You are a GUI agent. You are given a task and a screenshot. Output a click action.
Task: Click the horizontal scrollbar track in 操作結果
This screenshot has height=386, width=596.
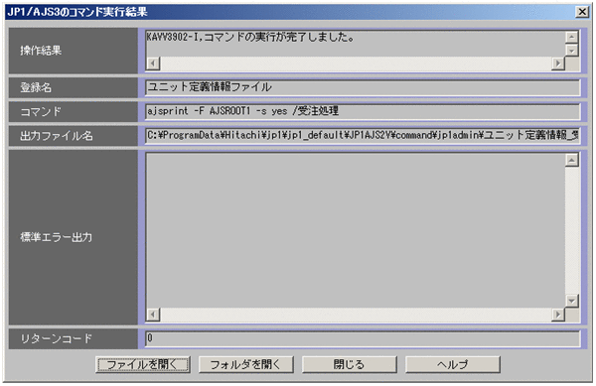pos(356,63)
